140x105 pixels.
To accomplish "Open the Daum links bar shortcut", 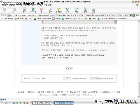I will pos(38,18).
